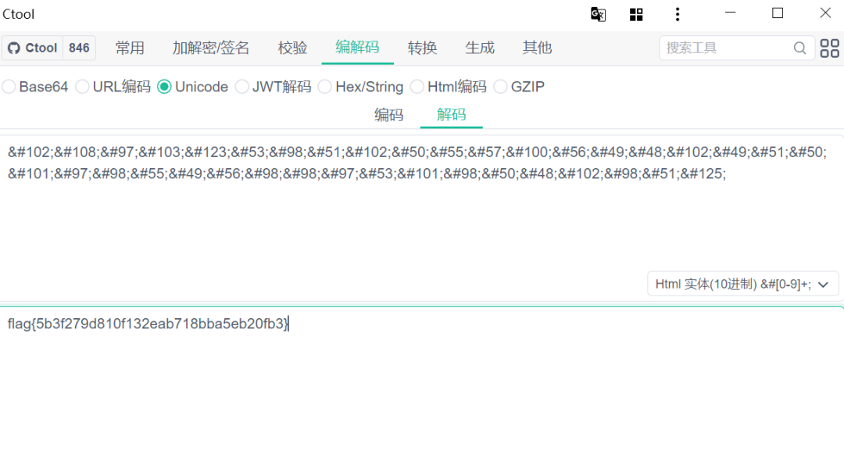Select the URL编码 radio option
Viewport: 844px width, 462px height.
click(83, 87)
